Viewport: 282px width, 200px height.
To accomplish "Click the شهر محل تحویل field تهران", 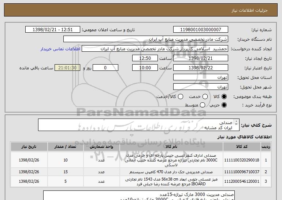I will pyautogui.click(x=201, y=87).
